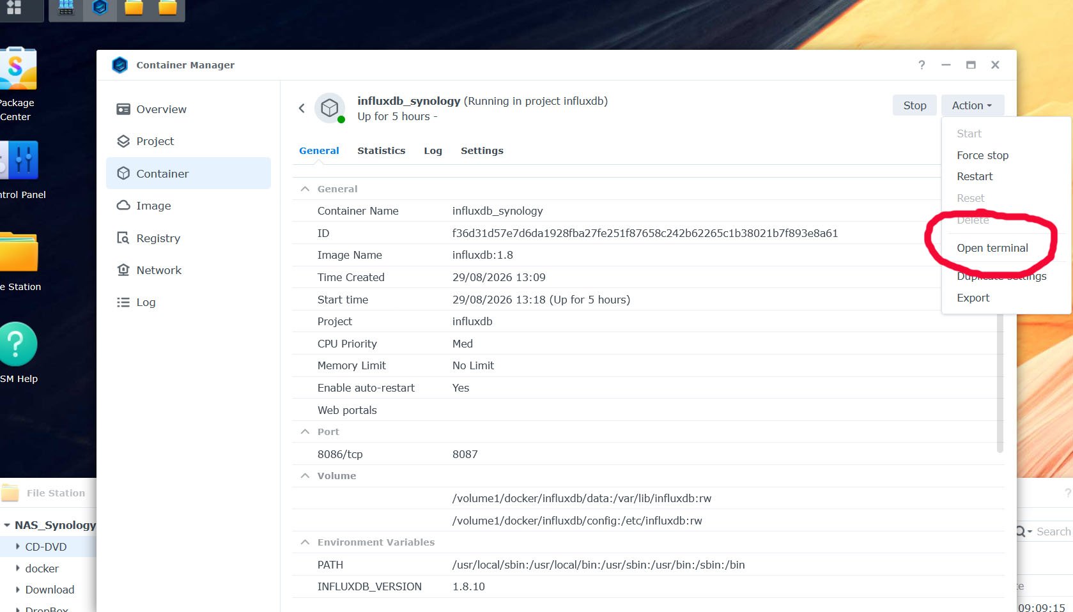Click the Memory Limit value No Limit

(473, 365)
